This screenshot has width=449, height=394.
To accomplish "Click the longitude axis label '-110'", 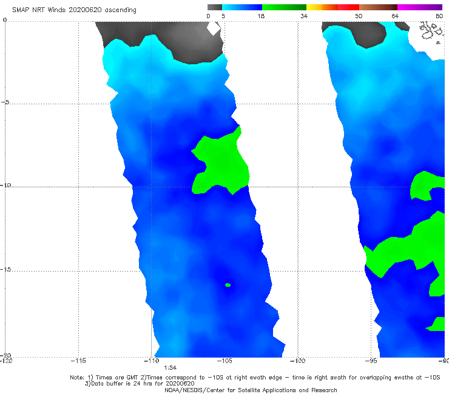I will 152,361.
